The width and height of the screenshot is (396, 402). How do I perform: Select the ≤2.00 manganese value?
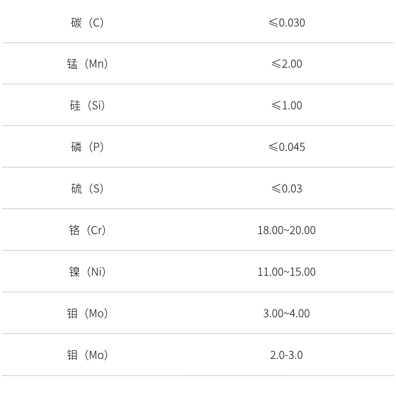point(287,64)
